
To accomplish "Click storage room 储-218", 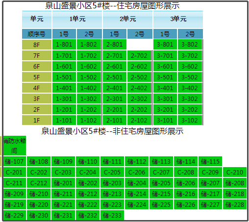I will (235, 194).
